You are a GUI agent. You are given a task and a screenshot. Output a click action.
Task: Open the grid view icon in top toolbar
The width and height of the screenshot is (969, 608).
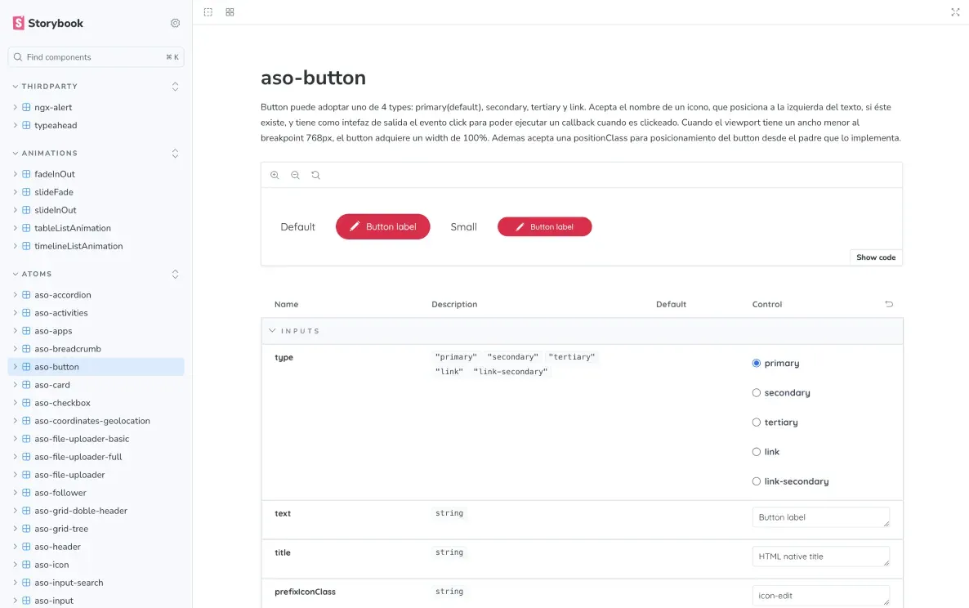[x=230, y=11]
